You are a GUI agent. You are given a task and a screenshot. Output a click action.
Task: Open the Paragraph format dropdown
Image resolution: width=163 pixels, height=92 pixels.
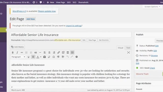point(18,57)
